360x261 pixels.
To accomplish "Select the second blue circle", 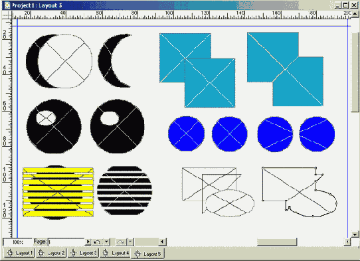I will [229, 134].
